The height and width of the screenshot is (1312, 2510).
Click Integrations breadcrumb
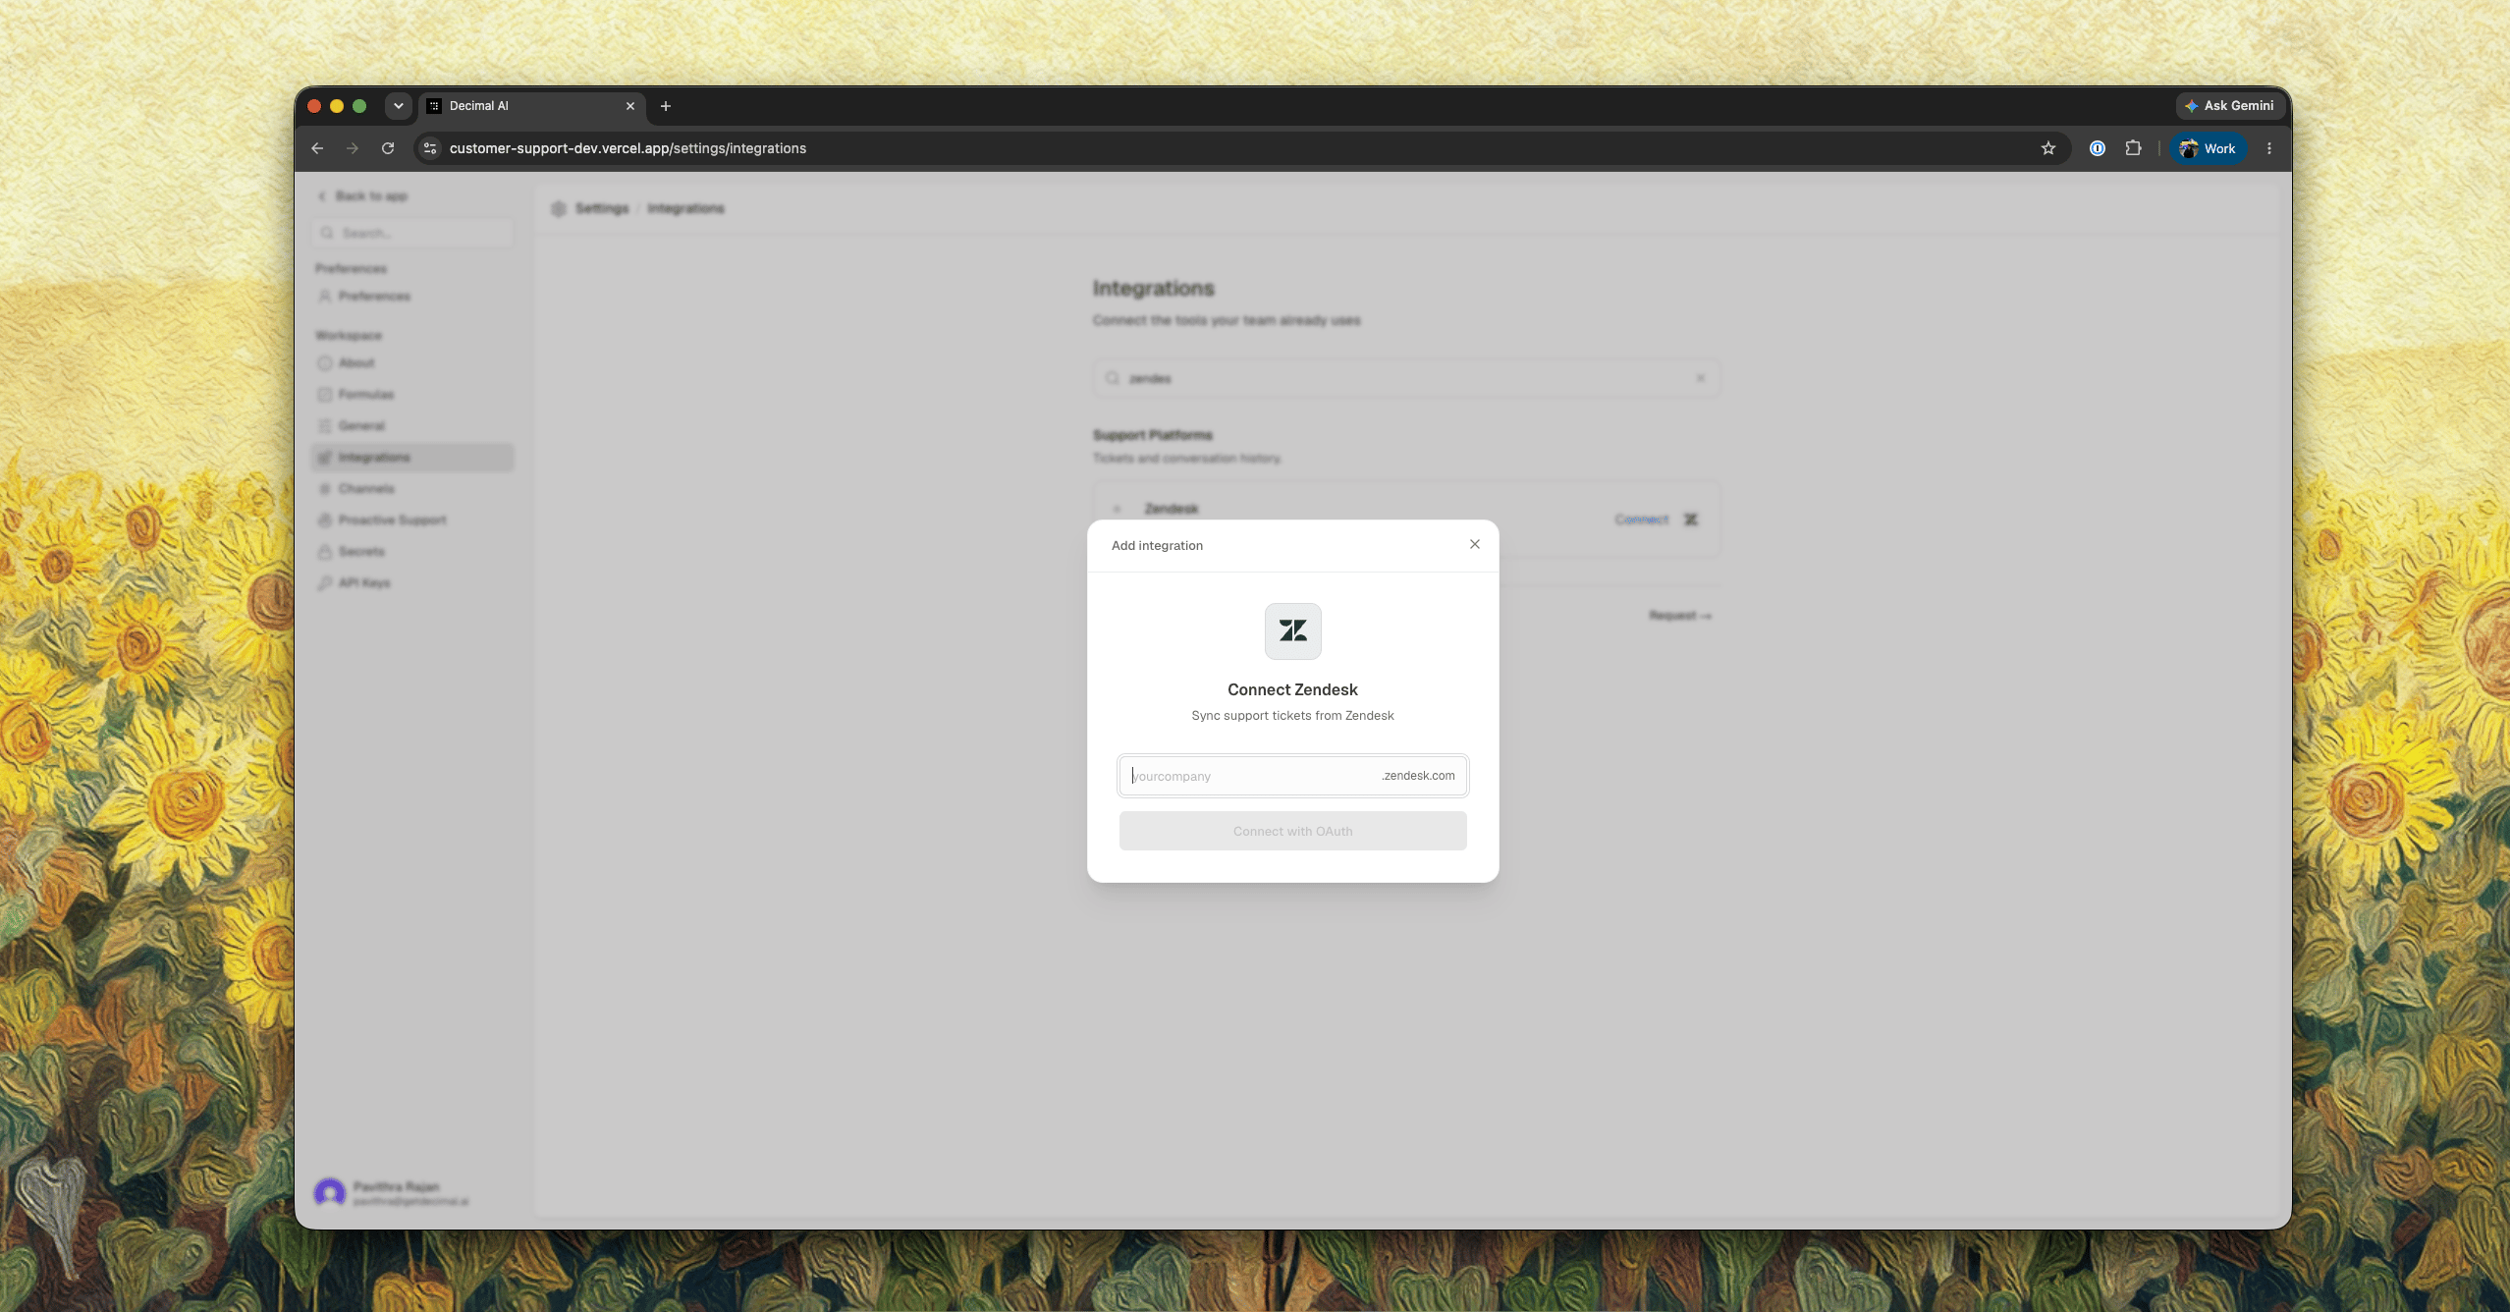tap(685, 208)
